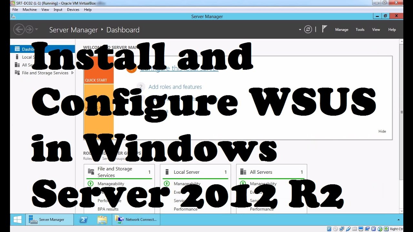Viewport: 413px width, 232px height.
Task: Launch PowerShell from the taskbar
Action: coord(83,219)
